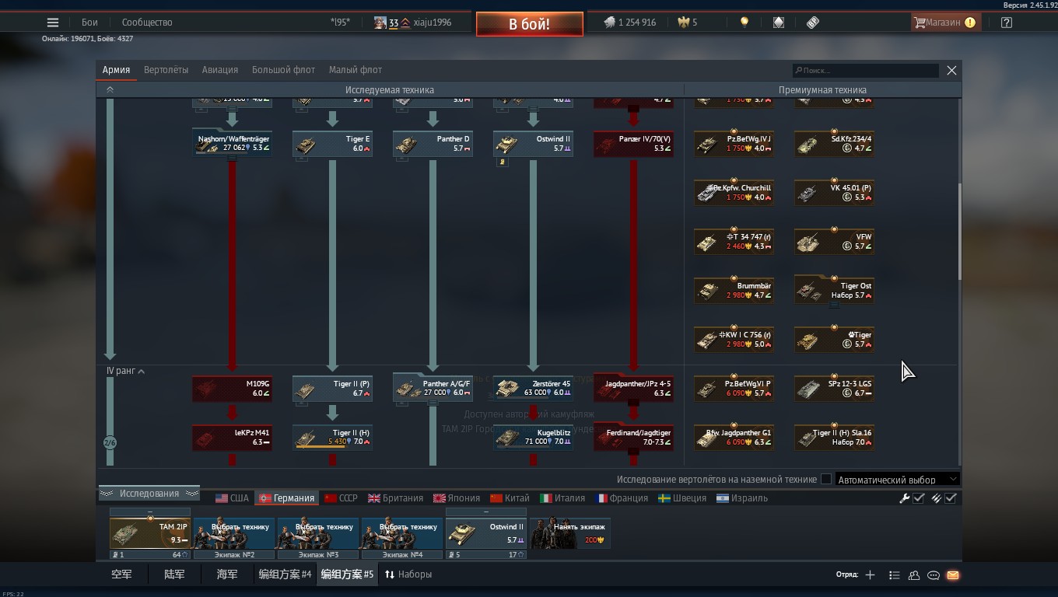The image size is (1058, 597).
Task: Click in the Поиск search field
Action: (865, 71)
